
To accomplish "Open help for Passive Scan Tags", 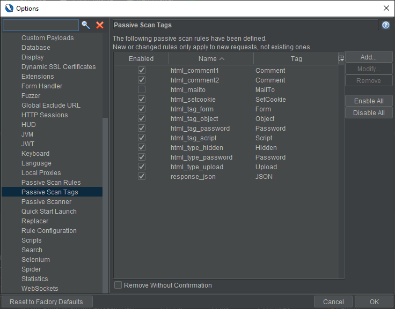I will pos(386,25).
